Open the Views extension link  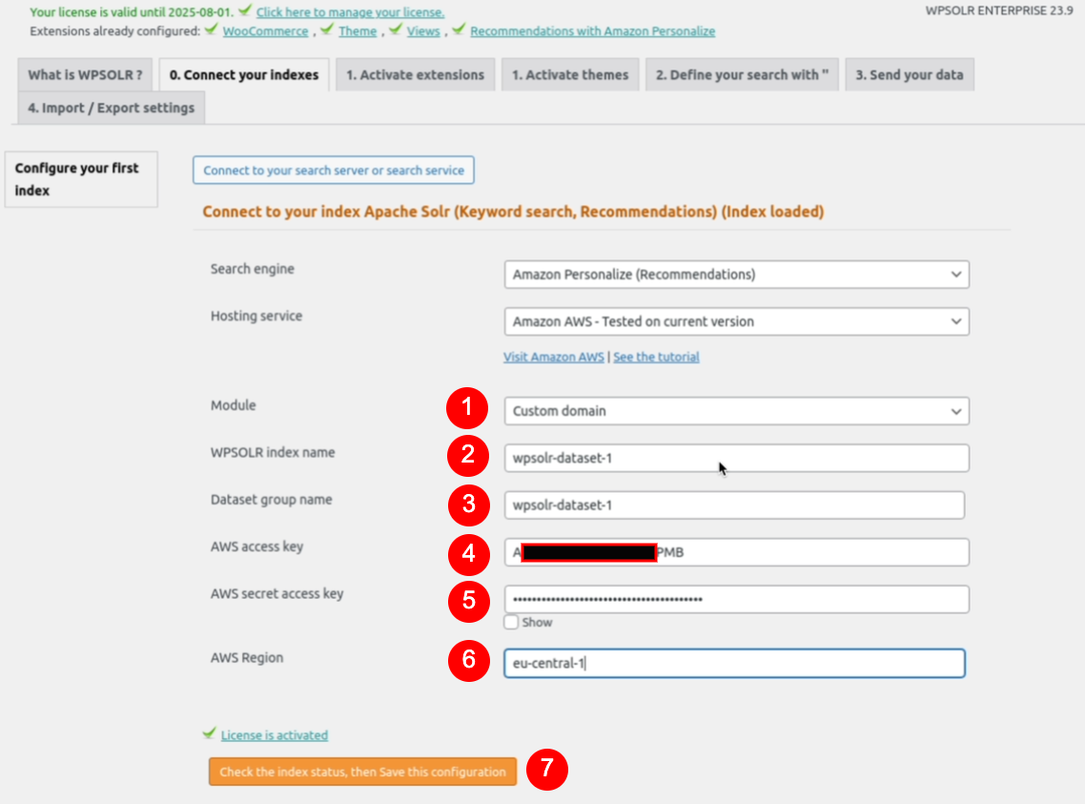(x=422, y=31)
